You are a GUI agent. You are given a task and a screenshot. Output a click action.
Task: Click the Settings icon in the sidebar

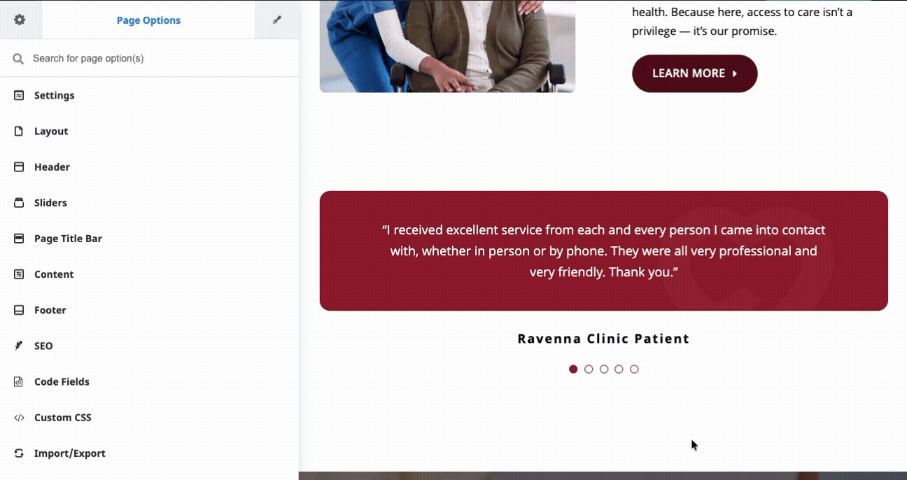click(19, 95)
